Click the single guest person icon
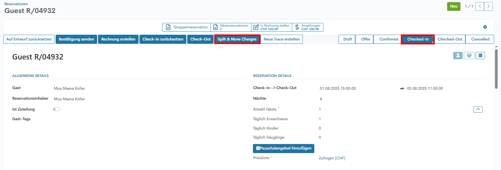The image size is (501, 170). tap(458, 56)
